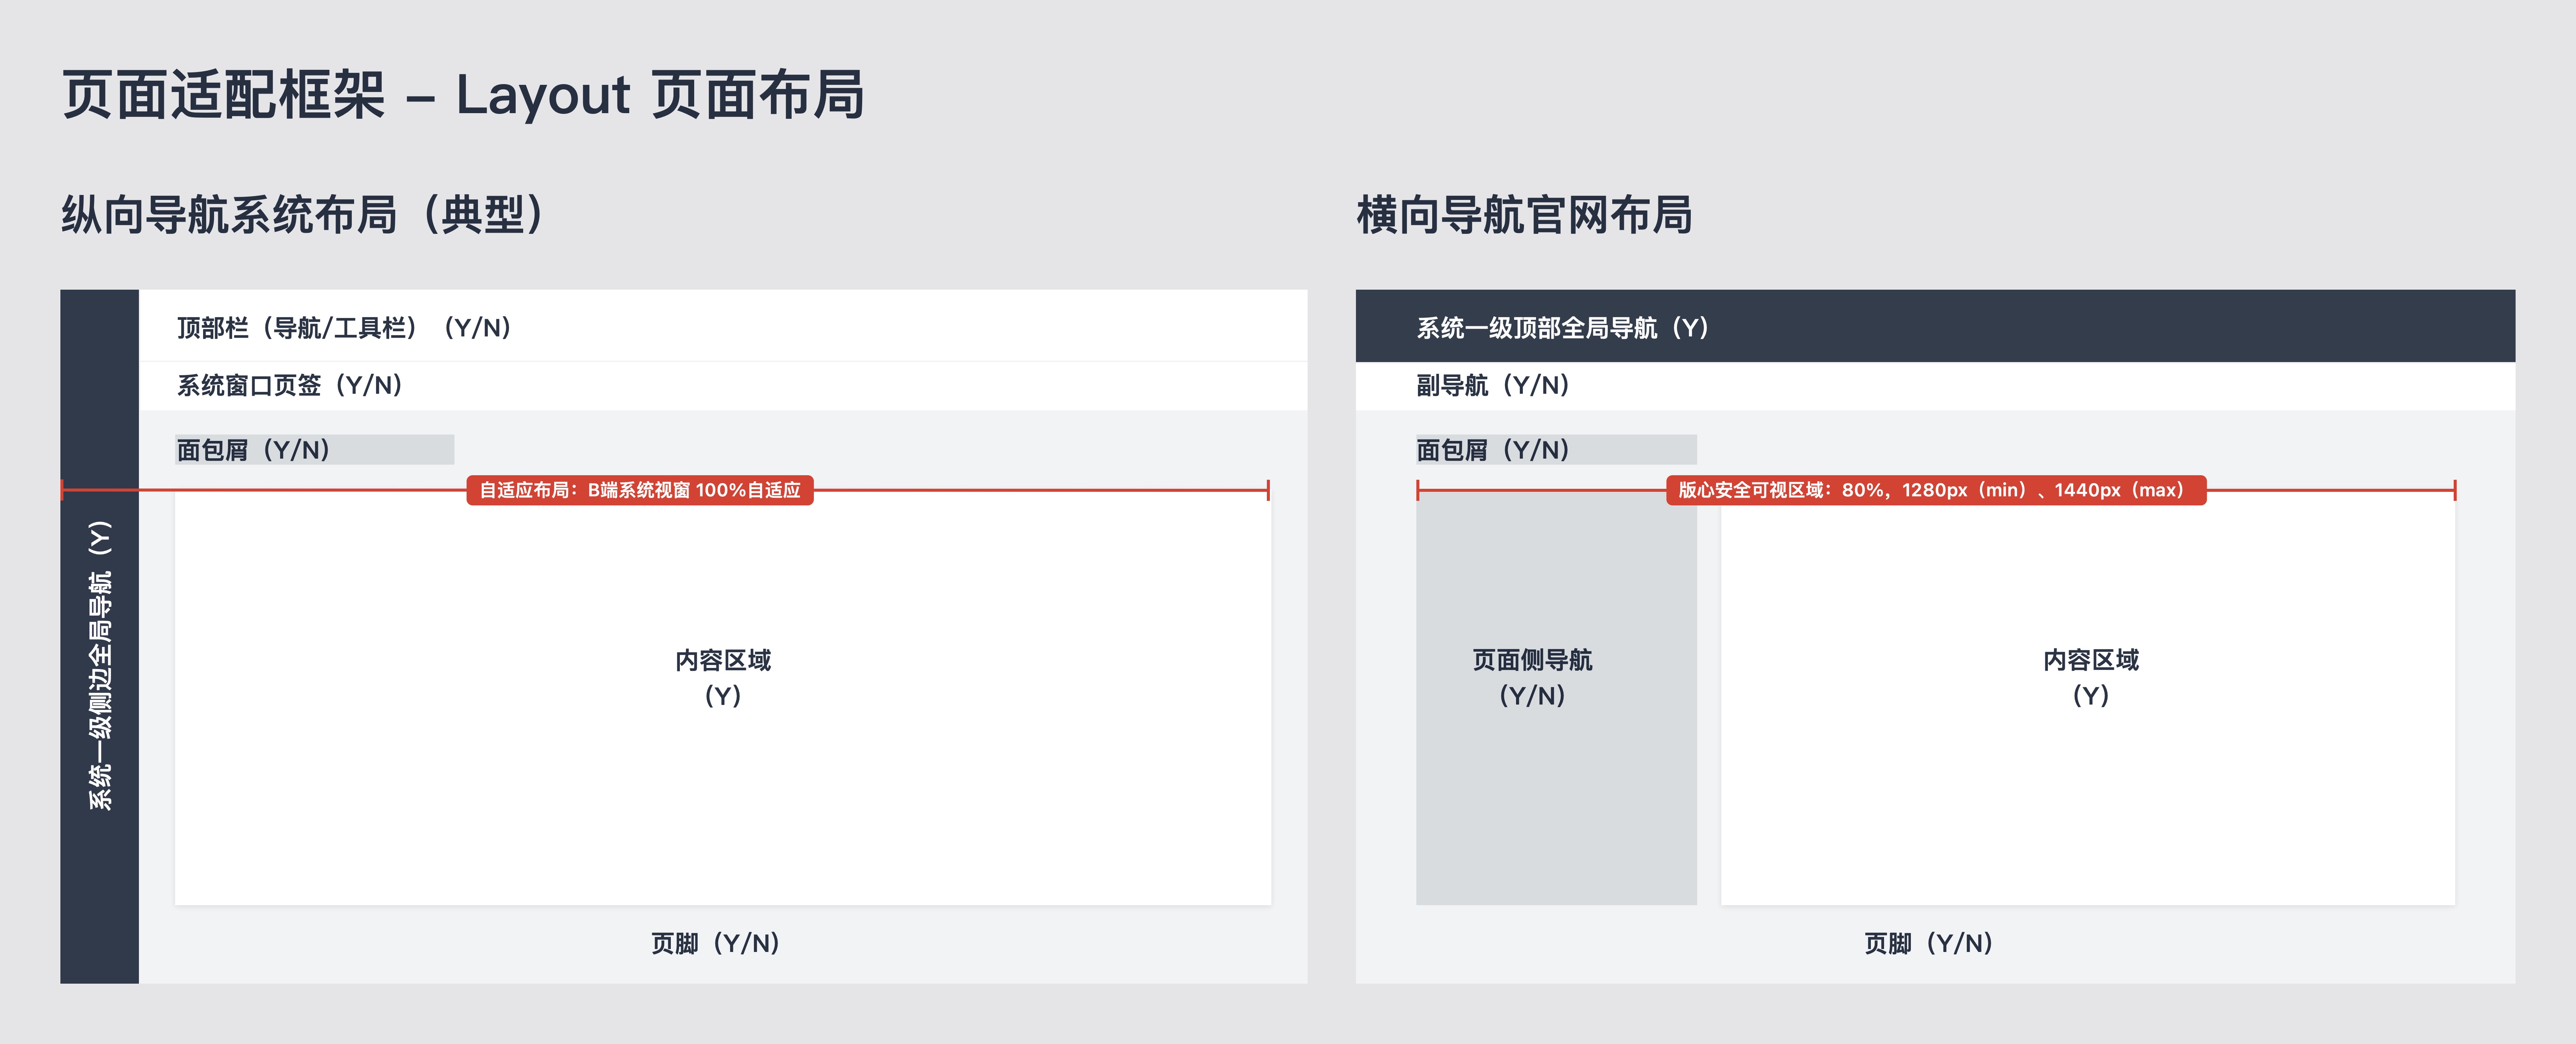Click the left red measurement line endpoint
This screenshot has width=2576, height=1044.
tap(63, 491)
